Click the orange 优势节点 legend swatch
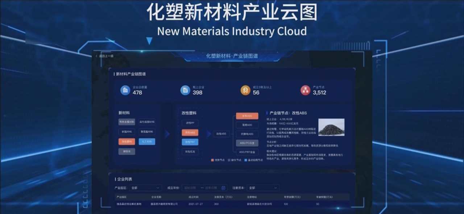This screenshot has height=214, width=464. [x=212, y=160]
